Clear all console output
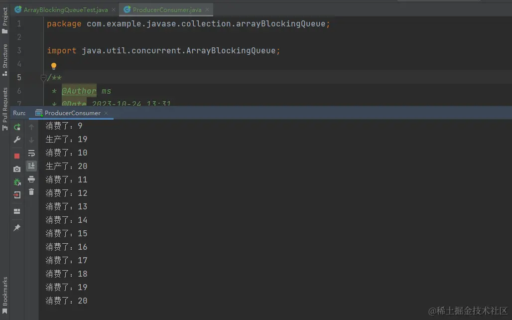This screenshot has width=512, height=320. (31, 192)
